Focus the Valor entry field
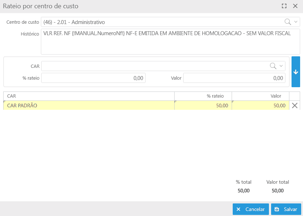 tap(234, 78)
